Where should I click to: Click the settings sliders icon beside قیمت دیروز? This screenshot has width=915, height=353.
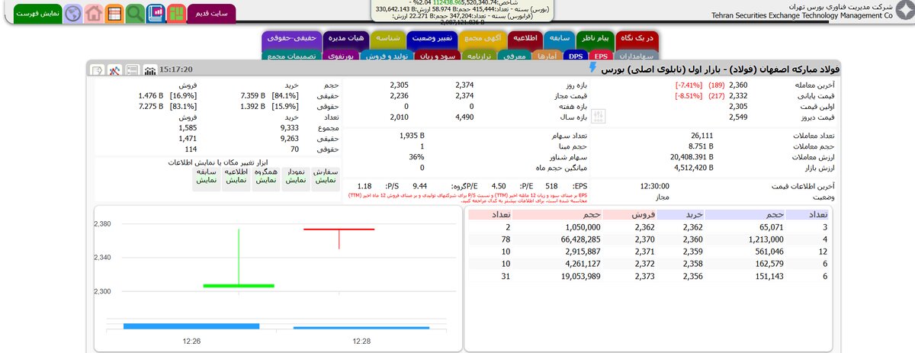(x=599, y=117)
